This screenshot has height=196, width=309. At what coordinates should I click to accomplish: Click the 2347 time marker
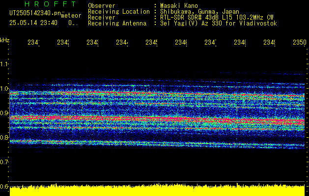[x=210, y=43]
